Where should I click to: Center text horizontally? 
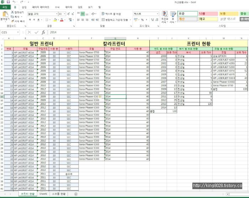pos(83,20)
